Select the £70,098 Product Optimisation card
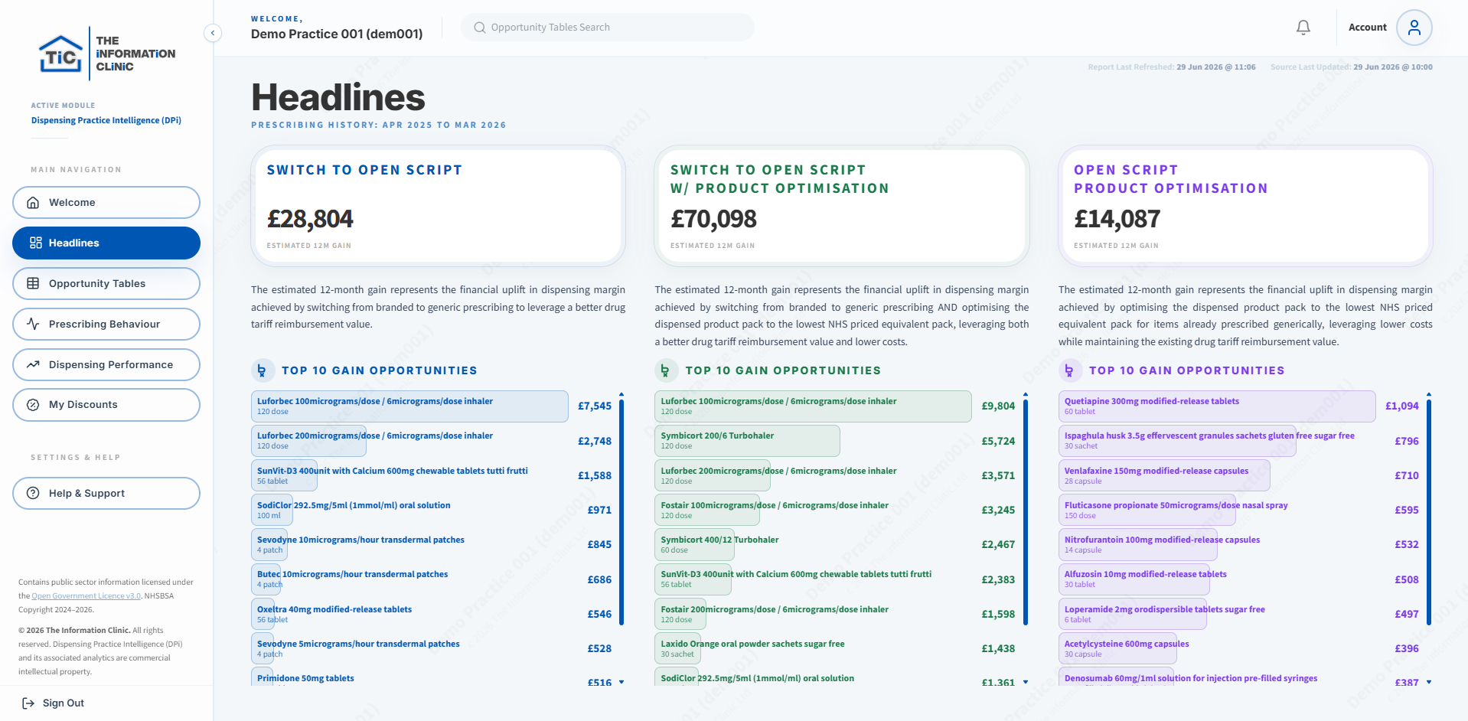Viewport: 1468px width, 721px height. coord(842,206)
